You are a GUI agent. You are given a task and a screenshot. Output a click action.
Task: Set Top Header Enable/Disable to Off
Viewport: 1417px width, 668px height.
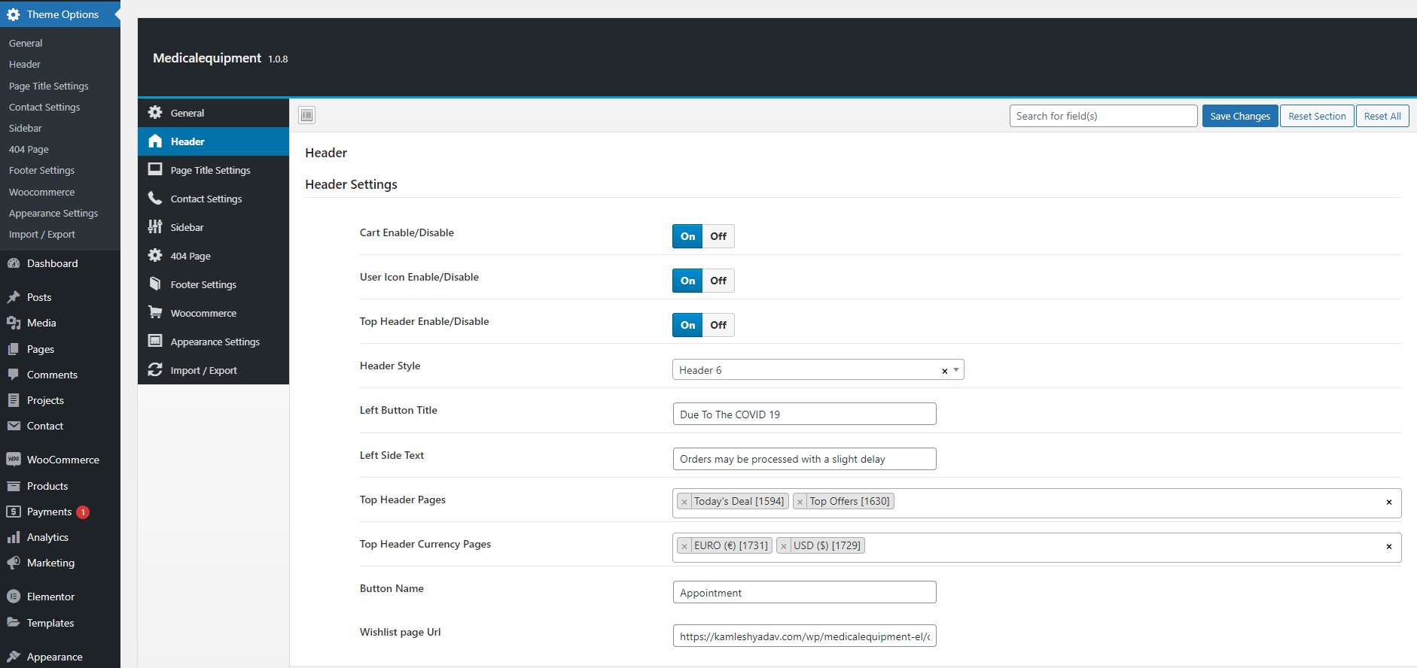[718, 325]
